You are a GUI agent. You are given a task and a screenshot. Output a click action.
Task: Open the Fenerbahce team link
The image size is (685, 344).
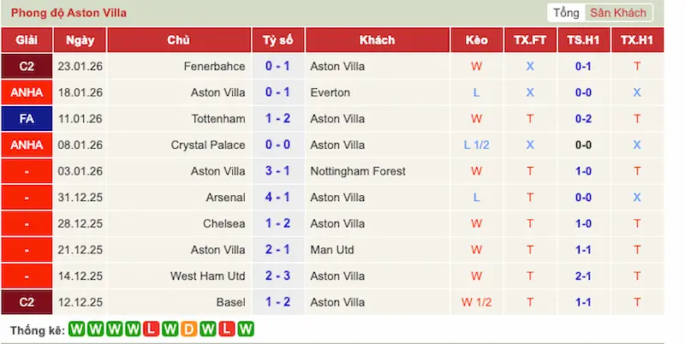click(x=214, y=66)
